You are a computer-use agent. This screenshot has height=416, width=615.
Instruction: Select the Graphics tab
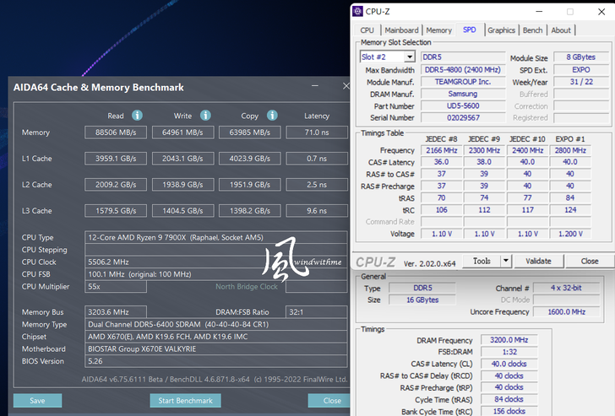[x=501, y=30]
